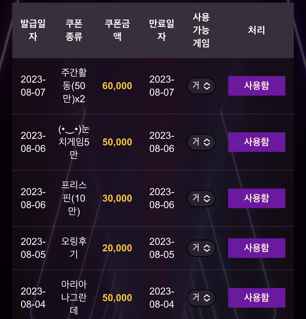306x319 pixels.
Task: Click 사용함 button for 프리스핀(10만) coupon
Action: coord(256,198)
